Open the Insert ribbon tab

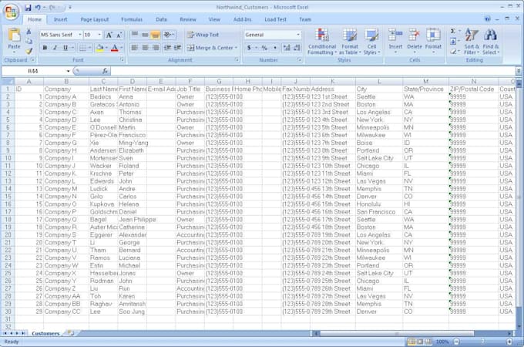tap(60, 19)
